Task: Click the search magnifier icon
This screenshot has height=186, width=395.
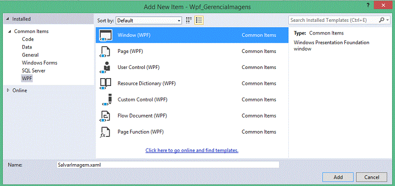Action: coord(382,20)
